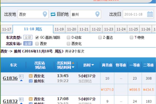
Task: Click the ¥1371.0 business seat price
Action: (x=107, y=90)
